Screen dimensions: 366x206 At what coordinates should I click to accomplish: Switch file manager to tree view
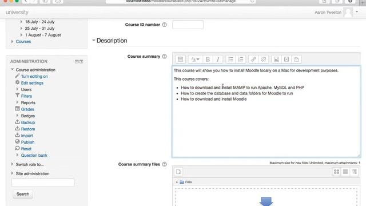coord(355,172)
